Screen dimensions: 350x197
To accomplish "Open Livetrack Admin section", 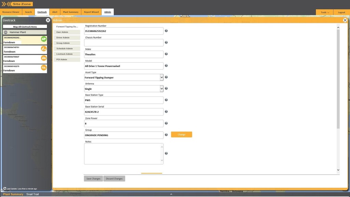I will tap(67, 54).
